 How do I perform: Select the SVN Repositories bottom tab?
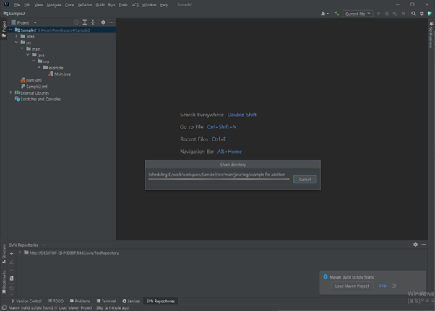click(x=160, y=301)
